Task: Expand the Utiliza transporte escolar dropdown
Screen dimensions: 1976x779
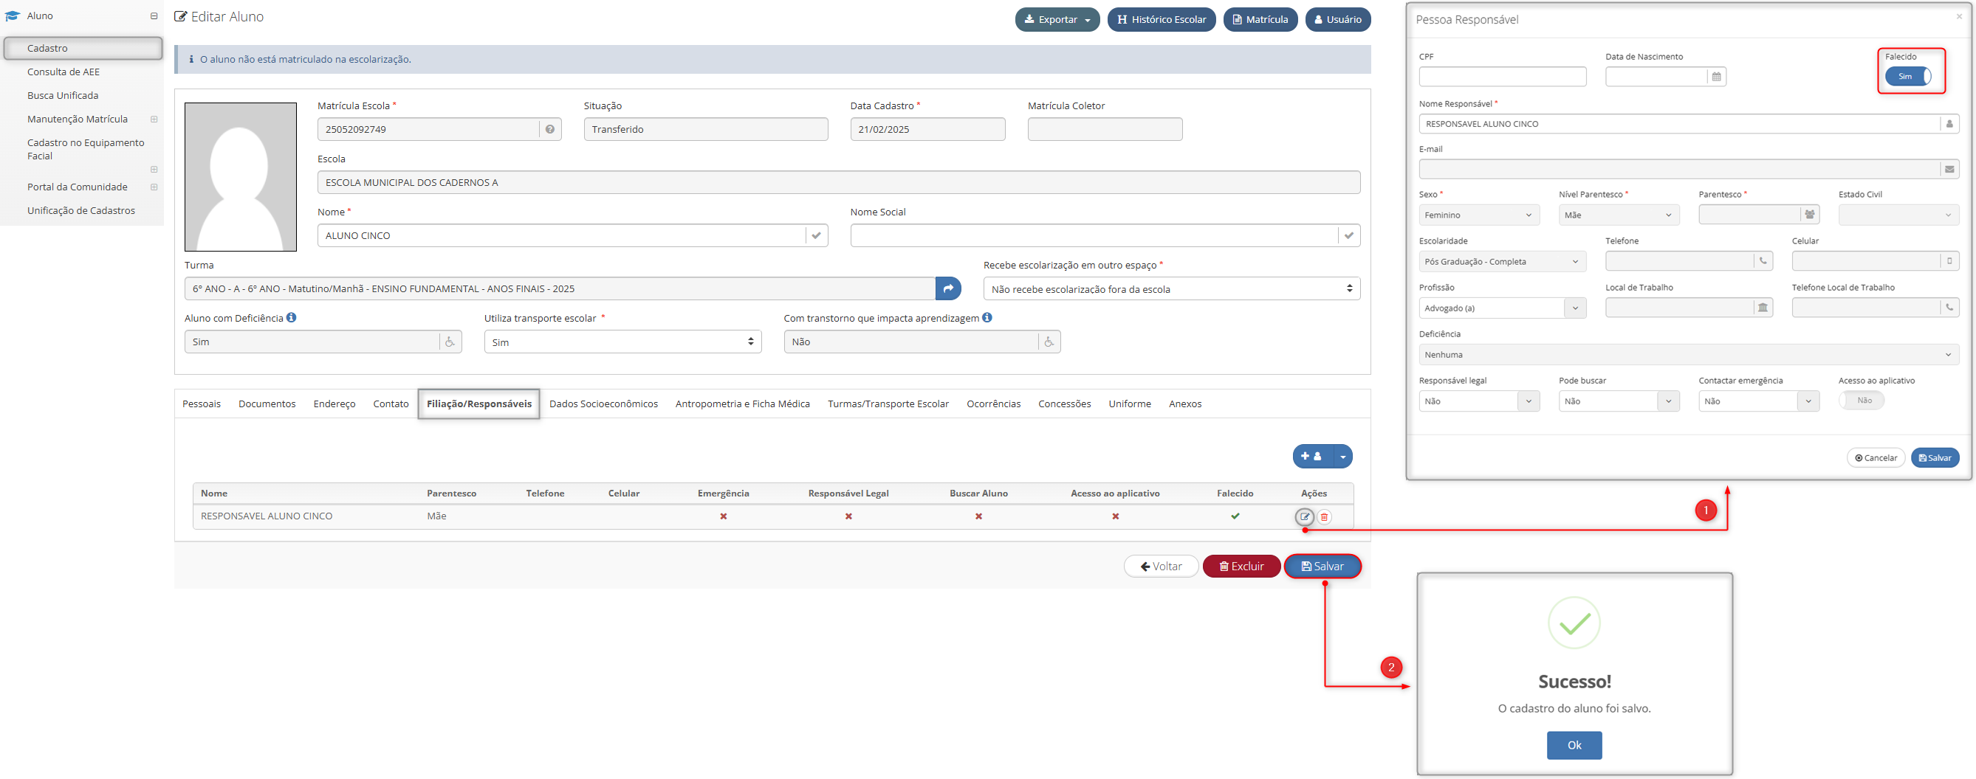Action: click(x=622, y=342)
